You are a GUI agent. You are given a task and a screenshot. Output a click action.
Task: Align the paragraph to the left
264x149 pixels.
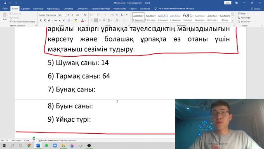pyautogui.click(x=92, y=20)
